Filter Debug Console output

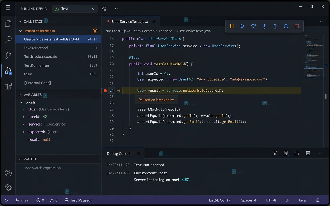275,153
